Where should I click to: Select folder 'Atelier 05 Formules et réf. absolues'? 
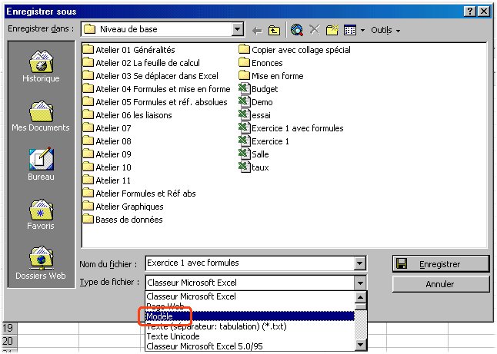(x=155, y=102)
